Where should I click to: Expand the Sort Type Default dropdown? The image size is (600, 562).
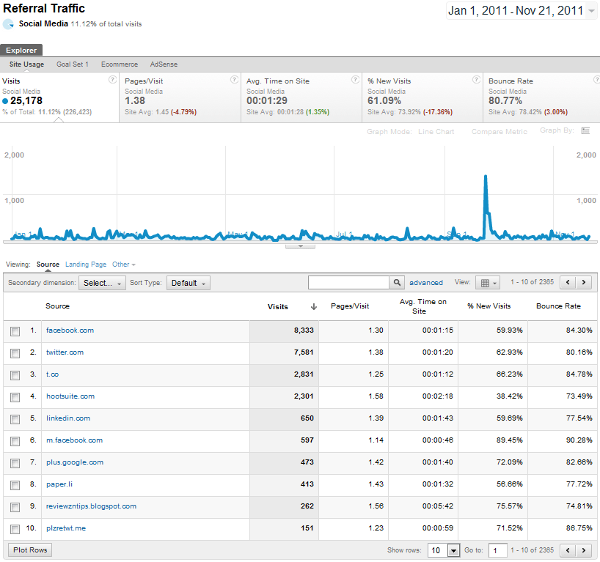point(189,283)
